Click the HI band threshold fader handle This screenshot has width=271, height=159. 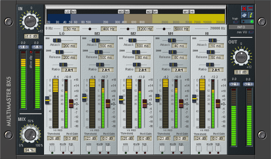194,99
